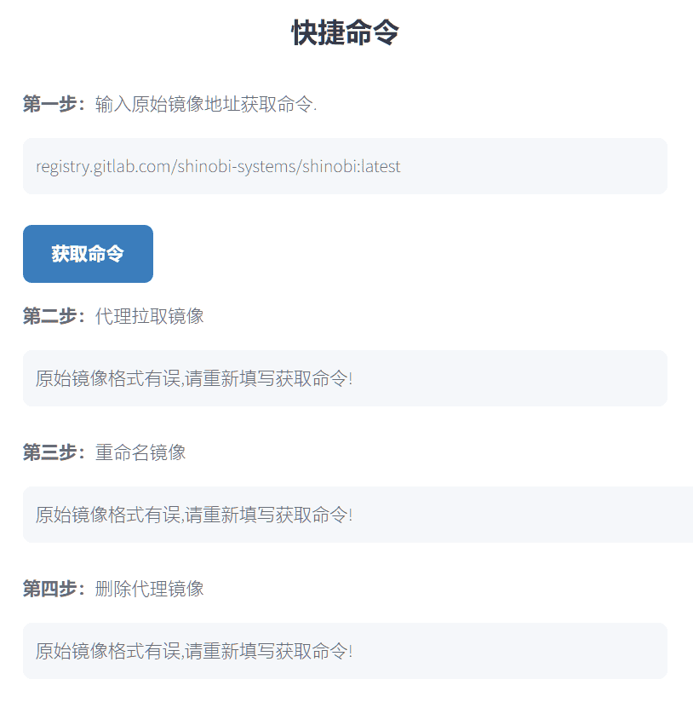Viewport: 693px width, 708px height.
Task: Focus the delete proxy image command output box
Action: click(345, 651)
